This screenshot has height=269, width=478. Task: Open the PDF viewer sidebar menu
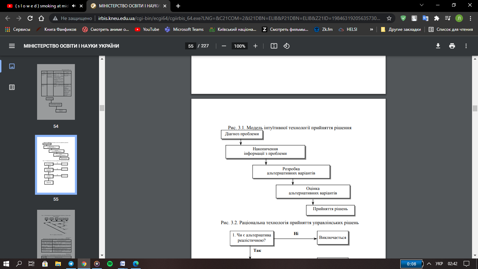(x=12, y=46)
